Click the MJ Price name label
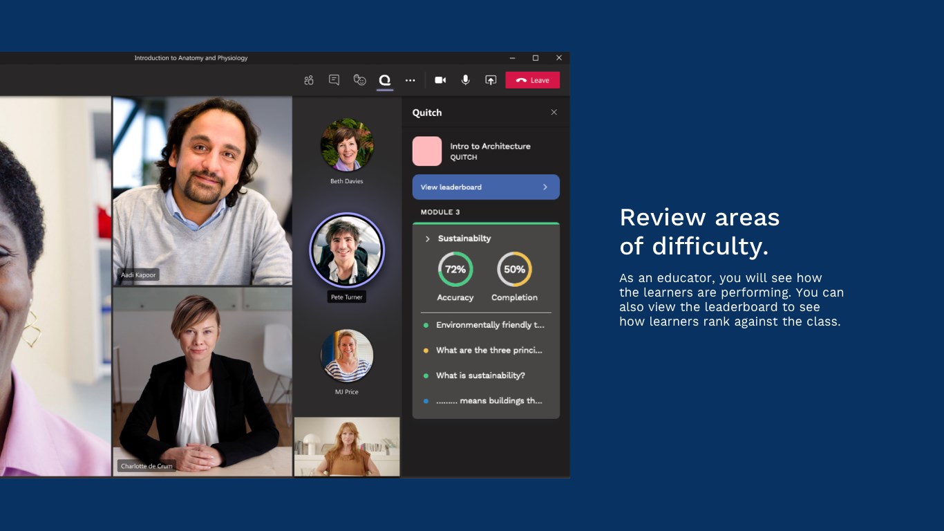 (x=346, y=392)
